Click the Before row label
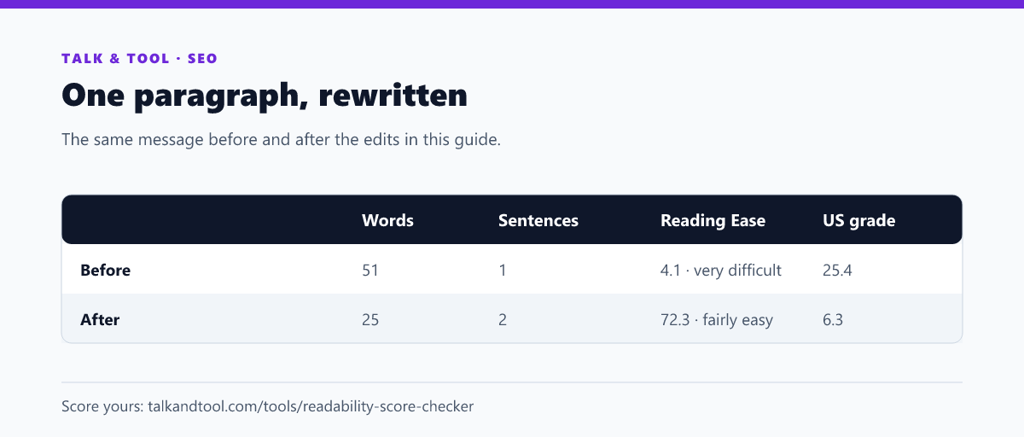 coord(105,271)
